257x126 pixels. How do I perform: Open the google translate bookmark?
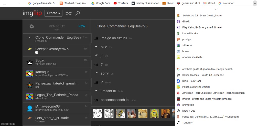coord(42,3)
